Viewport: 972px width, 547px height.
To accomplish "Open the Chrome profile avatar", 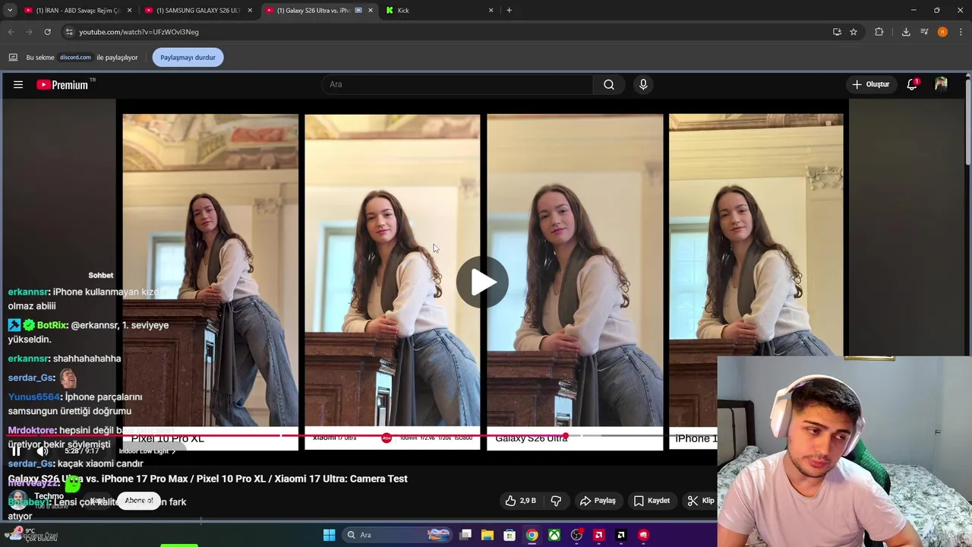I will tap(942, 32).
